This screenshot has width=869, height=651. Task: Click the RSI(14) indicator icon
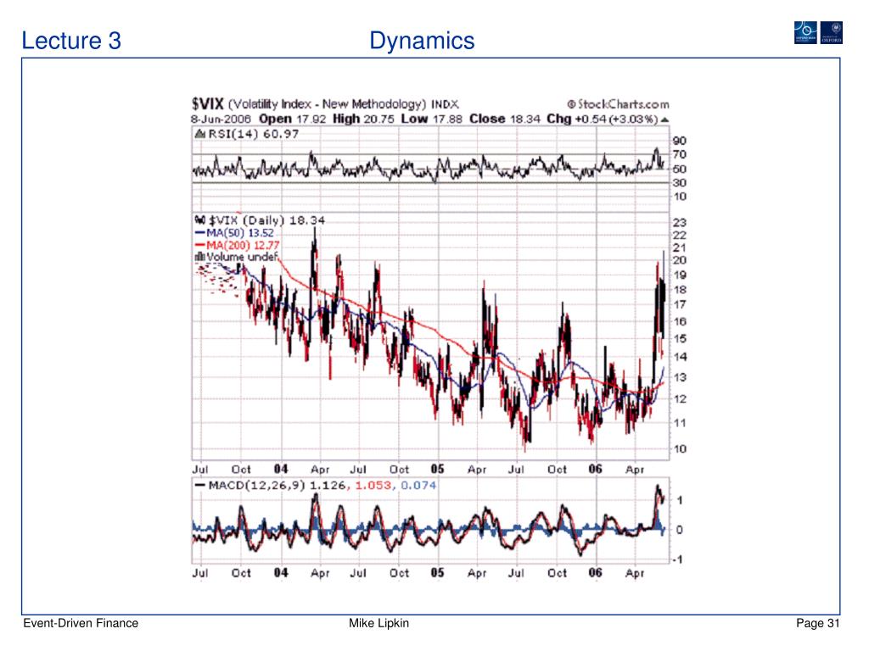[x=200, y=134]
